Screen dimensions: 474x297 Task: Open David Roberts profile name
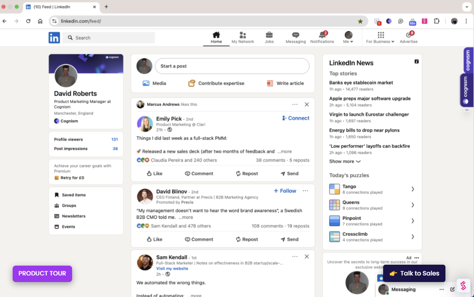[x=75, y=93]
